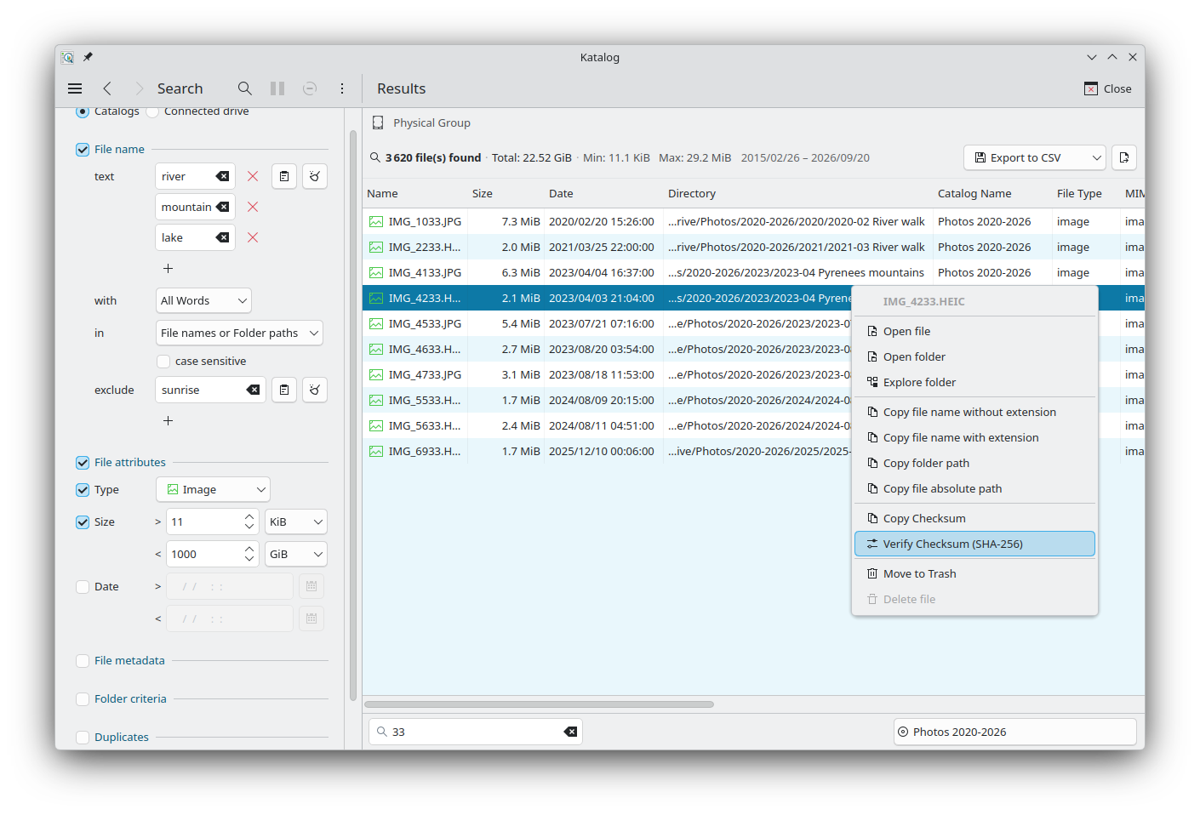Click the results horizontal scrollbar
The height and width of the screenshot is (815, 1200).
(x=540, y=704)
